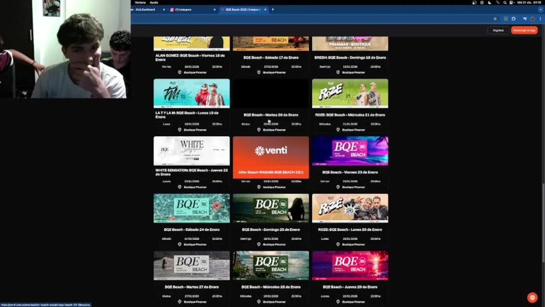This screenshot has height=307, width=545.
Task: Click the orange Descargá la app button
Action: point(524,30)
